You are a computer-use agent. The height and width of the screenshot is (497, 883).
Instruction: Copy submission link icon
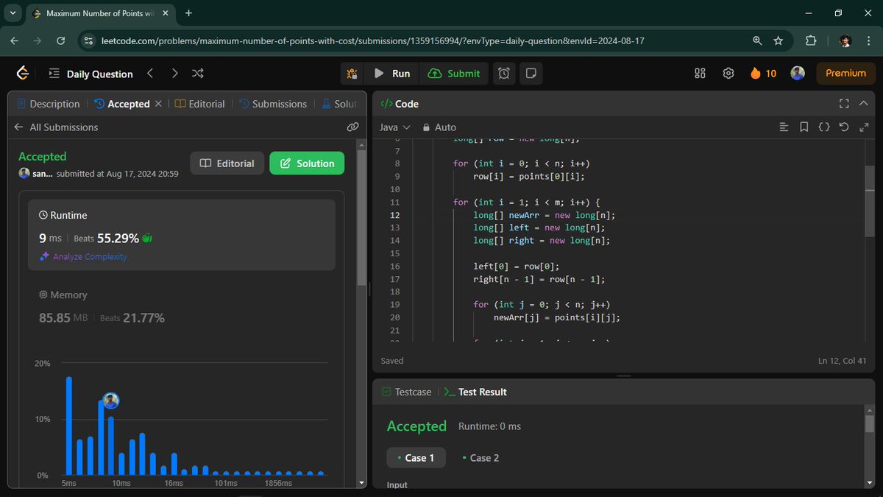point(352,127)
